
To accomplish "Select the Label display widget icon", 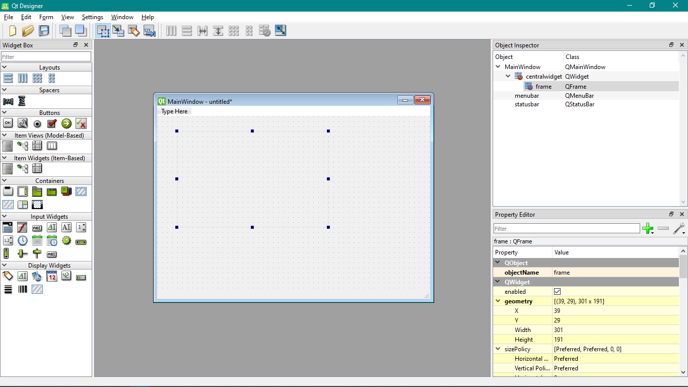I will (8, 276).
